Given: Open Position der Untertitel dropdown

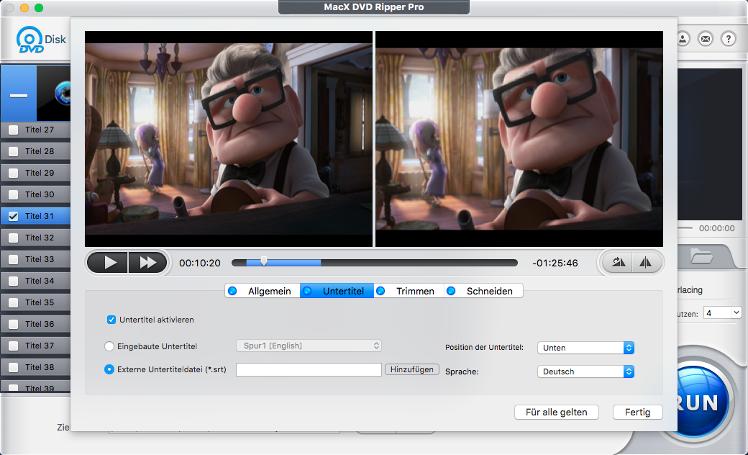Looking at the screenshot, I should 585,348.
